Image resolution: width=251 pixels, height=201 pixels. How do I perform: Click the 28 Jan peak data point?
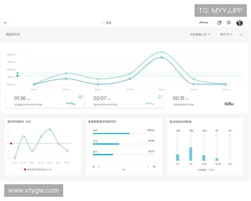(x=161, y=52)
